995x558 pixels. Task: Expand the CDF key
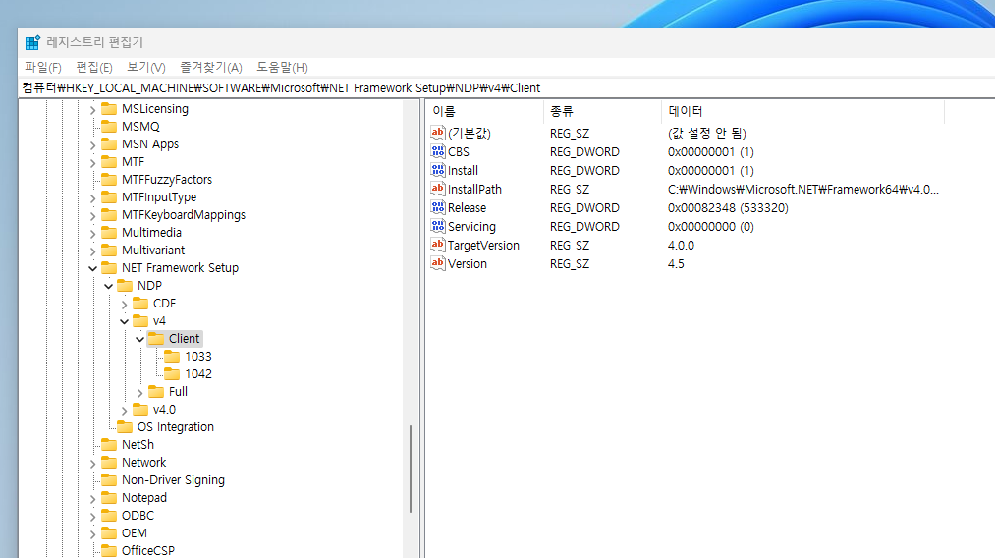point(125,305)
